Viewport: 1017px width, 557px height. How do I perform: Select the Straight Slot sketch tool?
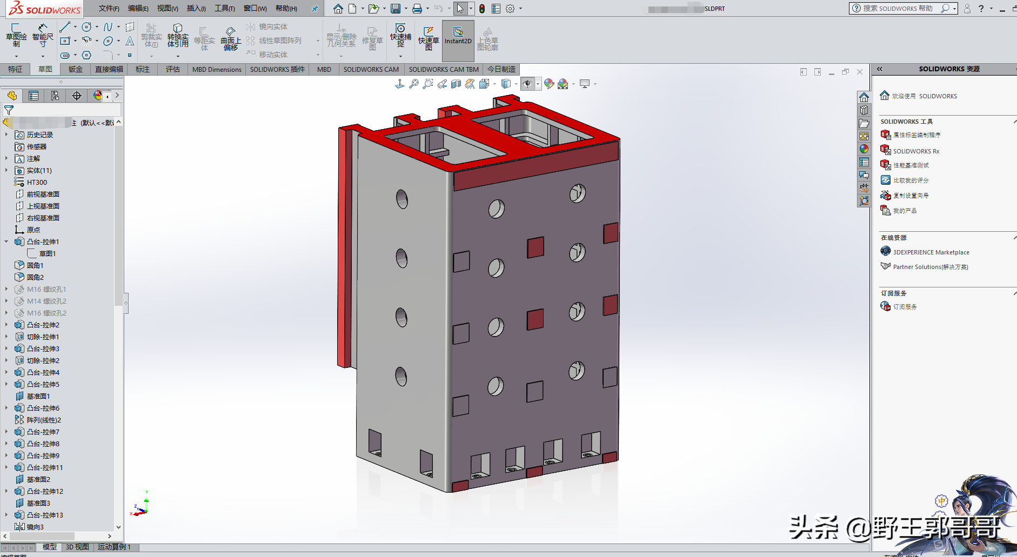click(65, 55)
